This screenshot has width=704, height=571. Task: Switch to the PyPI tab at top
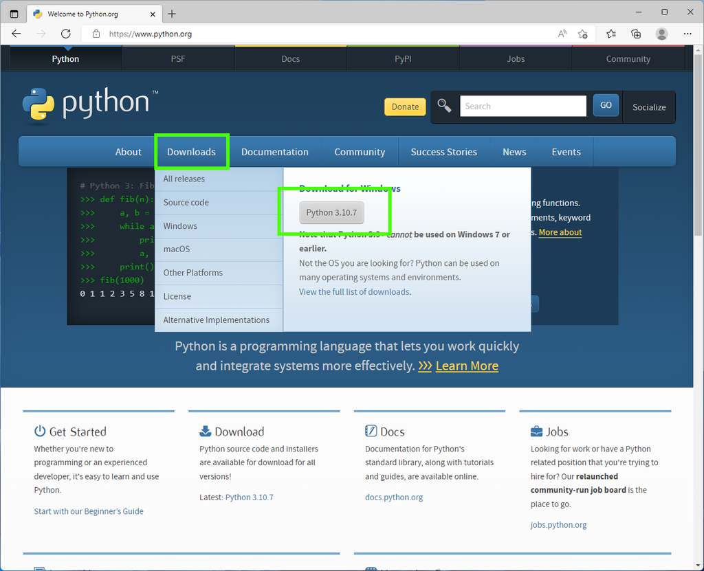click(x=403, y=58)
